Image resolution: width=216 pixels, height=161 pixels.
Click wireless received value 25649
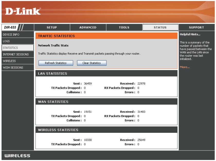[x=141, y=140]
